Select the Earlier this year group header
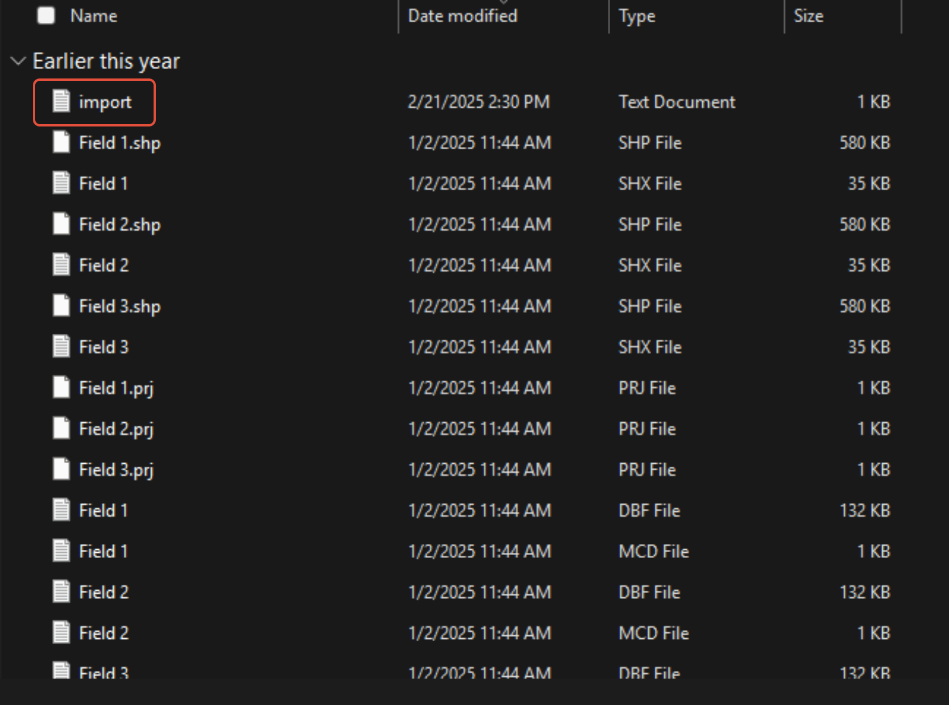The image size is (949, 705). pos(106,61)
